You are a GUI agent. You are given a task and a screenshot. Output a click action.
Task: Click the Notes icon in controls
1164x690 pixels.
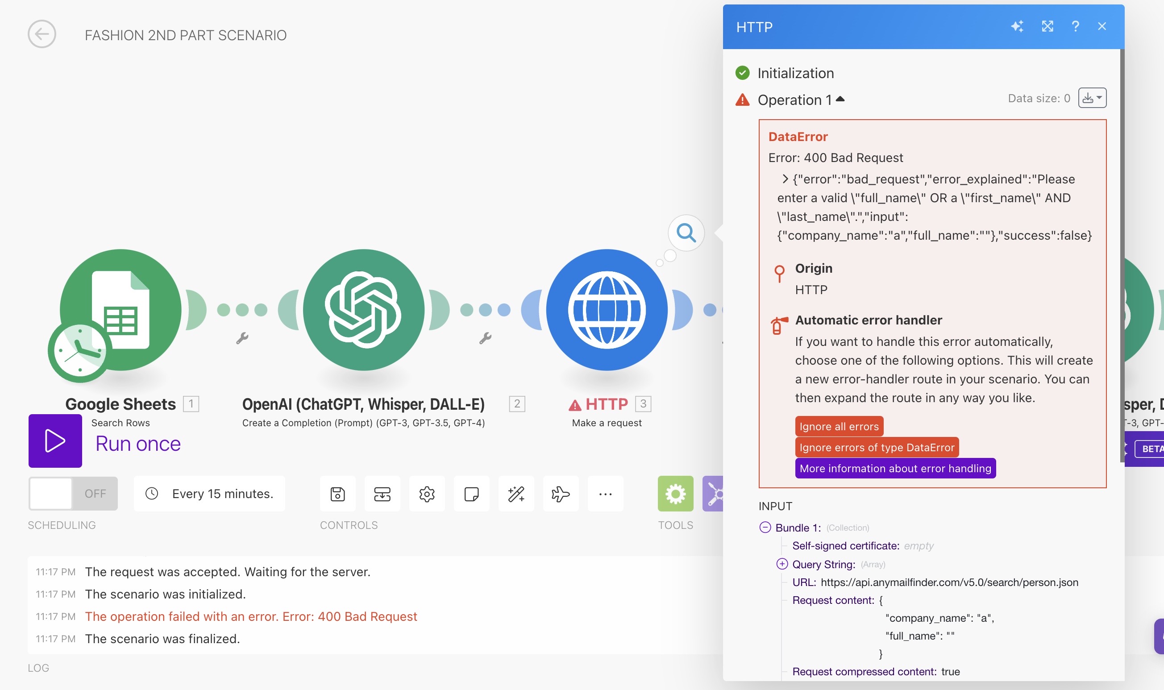471,494
